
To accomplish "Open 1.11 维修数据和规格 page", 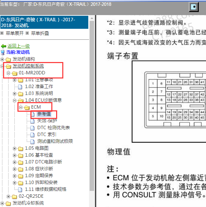I will (46, 190).
